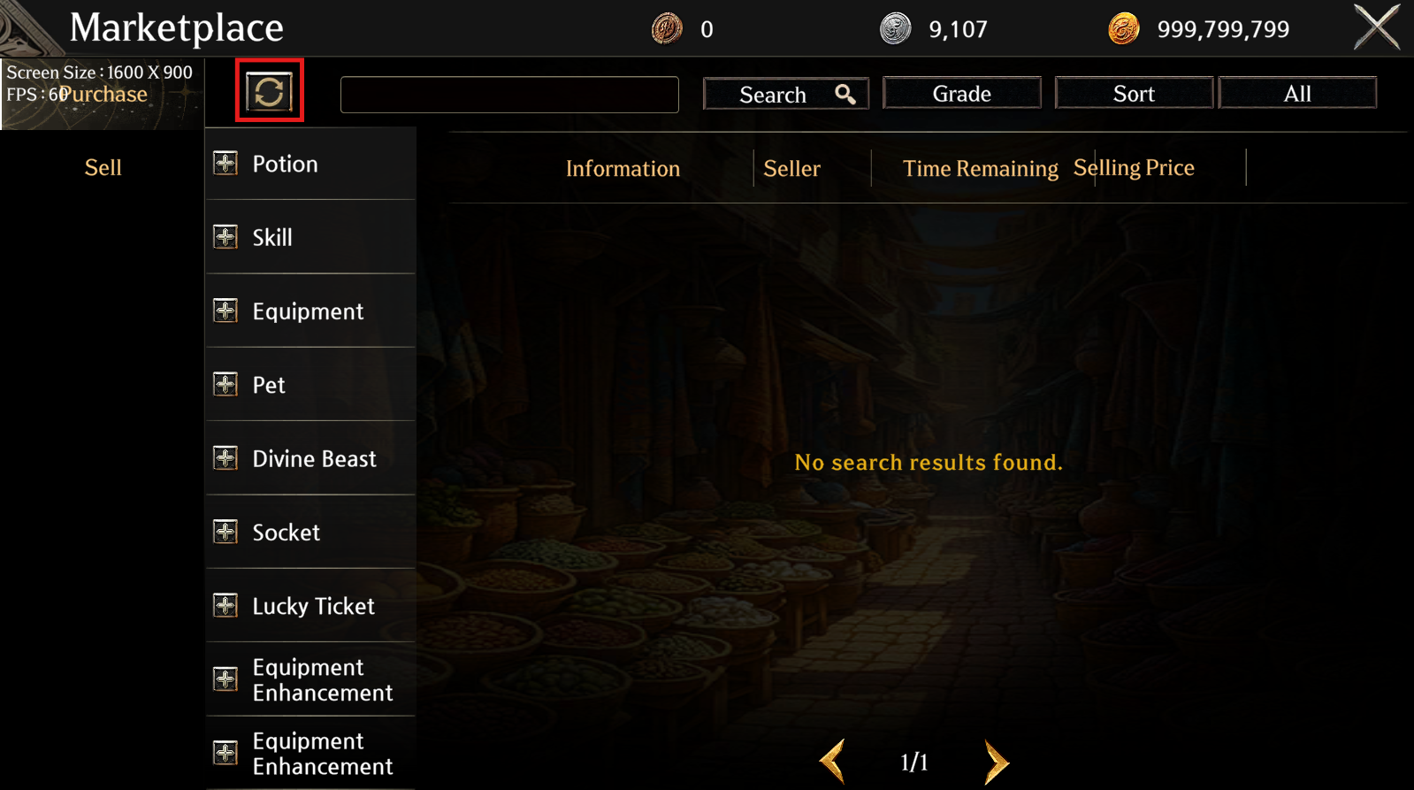The height and width of the screenshot is (790, 1414).
Task: Open the All filter dropdown
Action: [x=1297, y=93]
